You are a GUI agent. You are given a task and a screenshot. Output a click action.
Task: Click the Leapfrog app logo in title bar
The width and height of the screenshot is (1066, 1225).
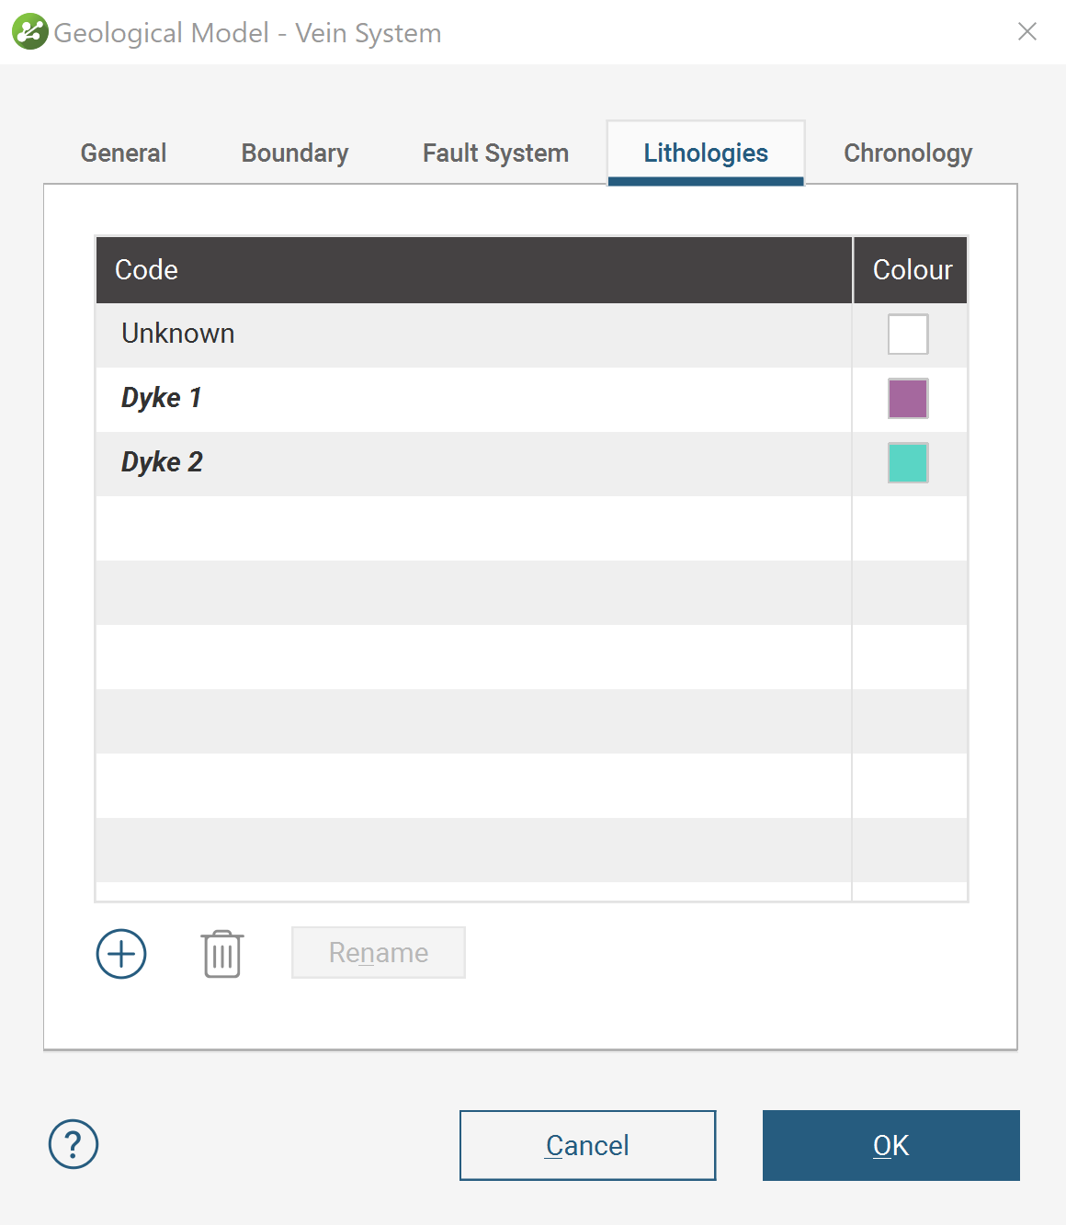coord(29,32)
